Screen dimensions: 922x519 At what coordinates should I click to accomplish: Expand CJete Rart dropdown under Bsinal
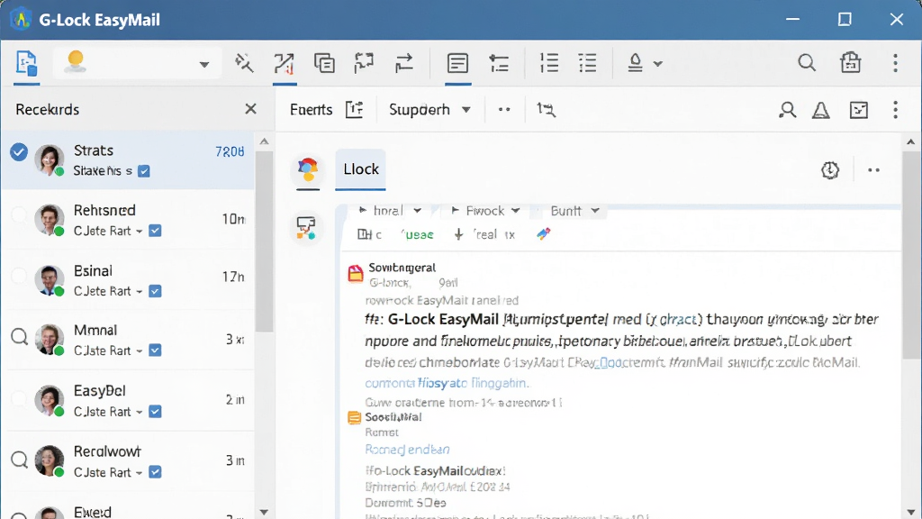tap(140, 292)
